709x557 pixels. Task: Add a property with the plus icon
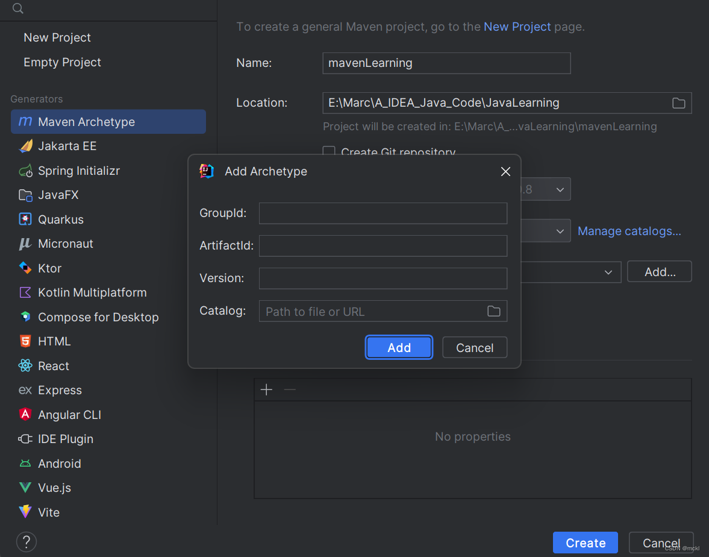pyautogui.click(x=266, y=389)
